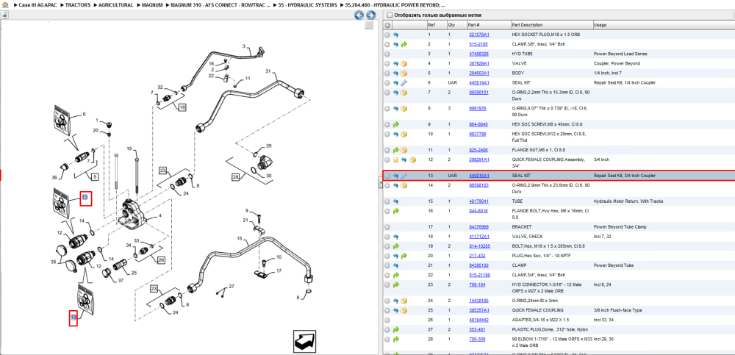Click yellow note icon in QUICK FEMALE COUPLING row 12
Viewport: 735px width, 355px height.
pyautogui.click(x=395, y=160)
